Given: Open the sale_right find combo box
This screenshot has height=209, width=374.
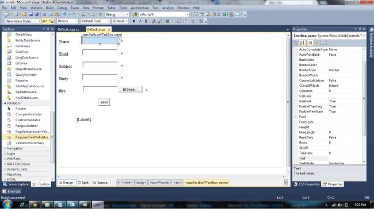Looking at the screenshot, I should pos(188,14).
